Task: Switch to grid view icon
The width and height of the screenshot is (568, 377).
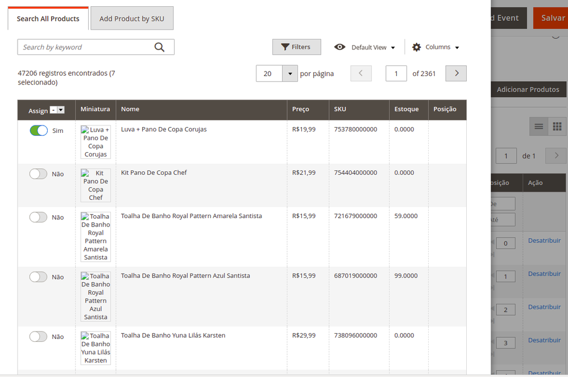Action: pos(557,126)
